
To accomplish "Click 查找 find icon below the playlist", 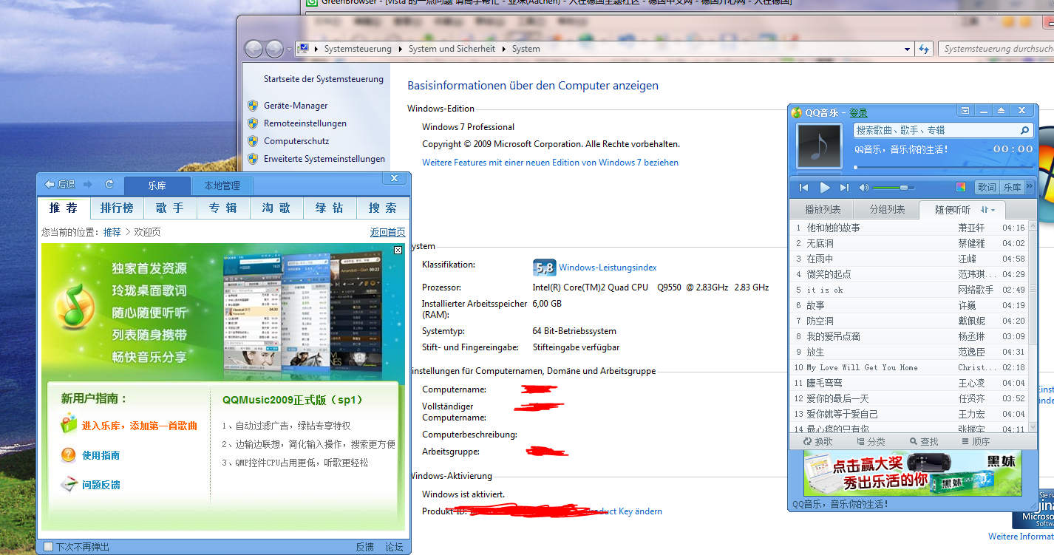I will [x=924, y=441].
